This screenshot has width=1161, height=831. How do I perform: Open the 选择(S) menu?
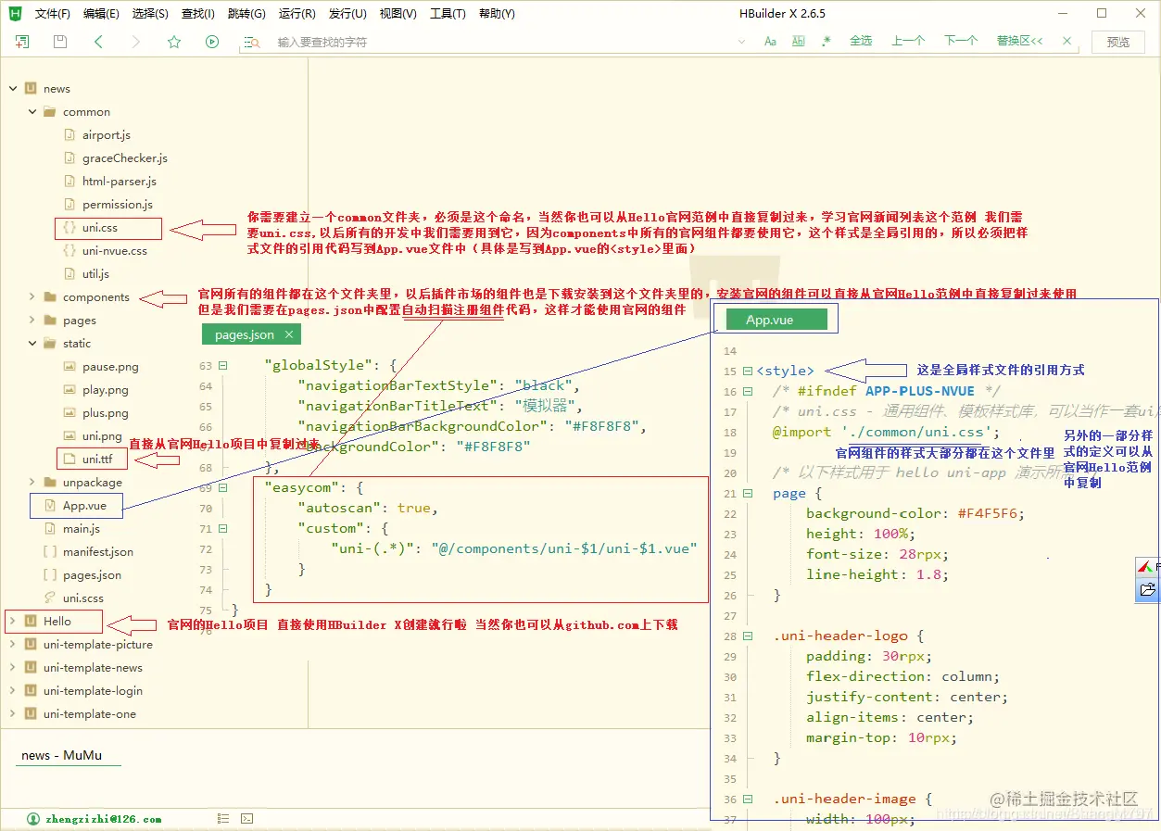150,14
